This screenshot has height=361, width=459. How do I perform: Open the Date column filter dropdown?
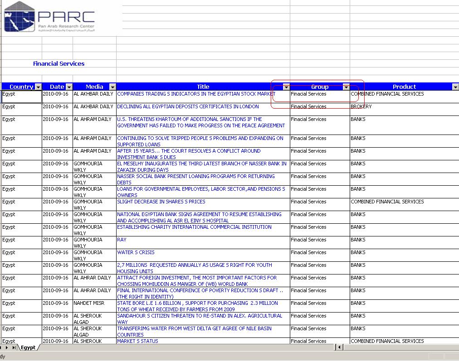[x=69, y=87]
